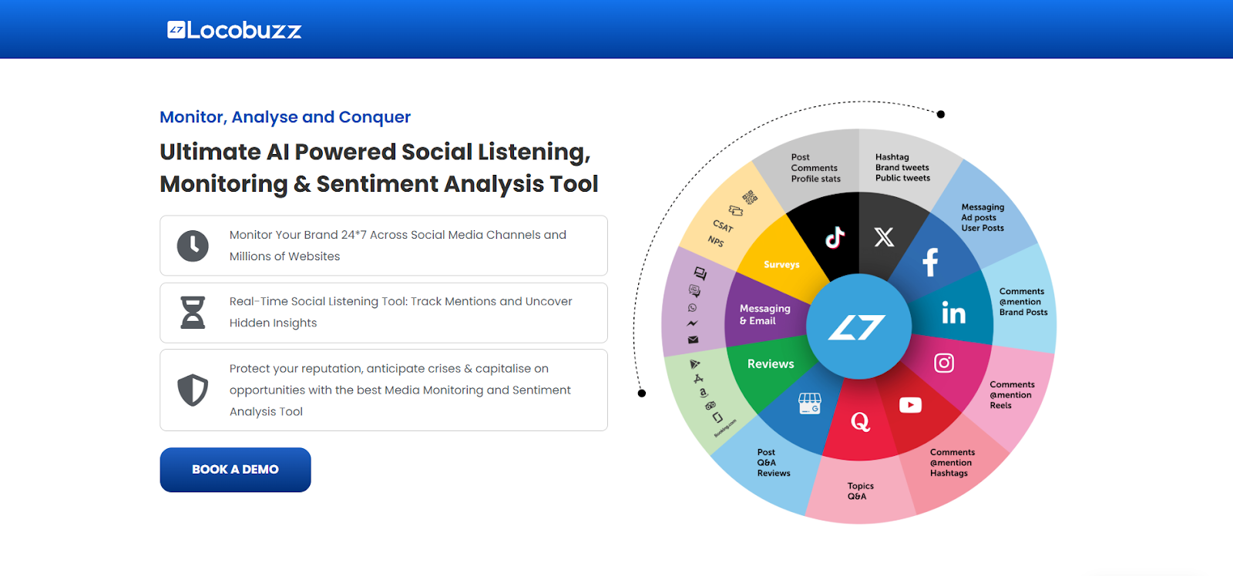Click the Surveys wheel segment label
Screen dimensions: 1233x576
781,264
